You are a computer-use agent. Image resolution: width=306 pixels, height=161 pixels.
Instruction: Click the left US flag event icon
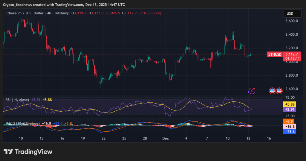pos(272,91)
